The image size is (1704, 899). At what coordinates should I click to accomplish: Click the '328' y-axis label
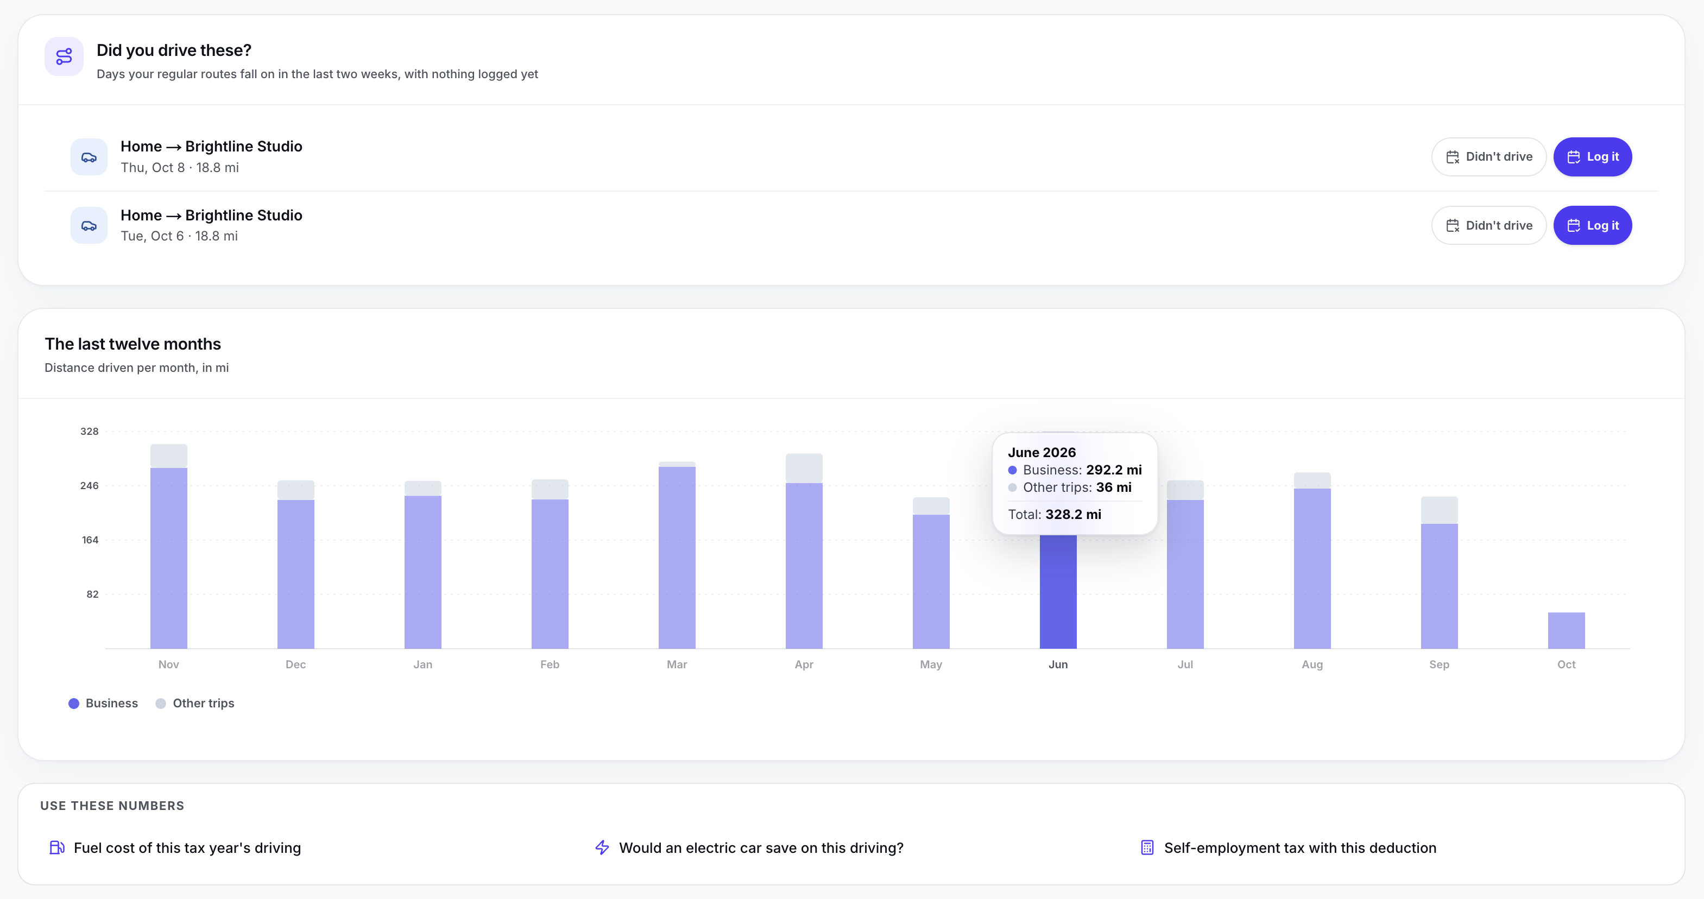tap(89, 431)
